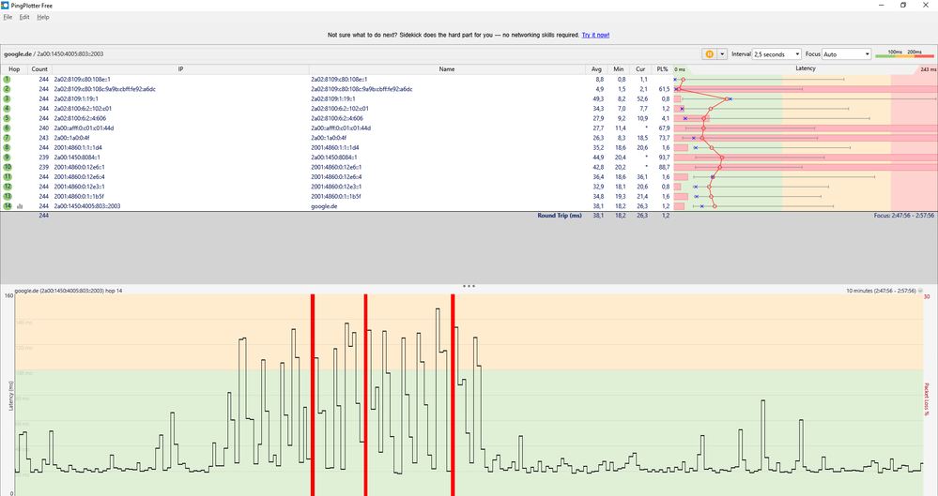Select hop 9 circle icon

point(8,158)
